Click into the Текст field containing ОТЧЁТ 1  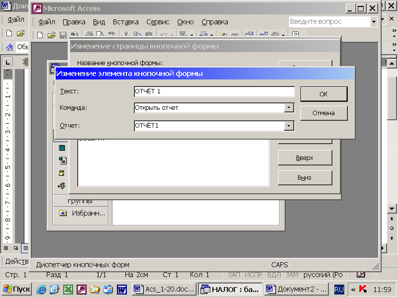coord(214,91)
